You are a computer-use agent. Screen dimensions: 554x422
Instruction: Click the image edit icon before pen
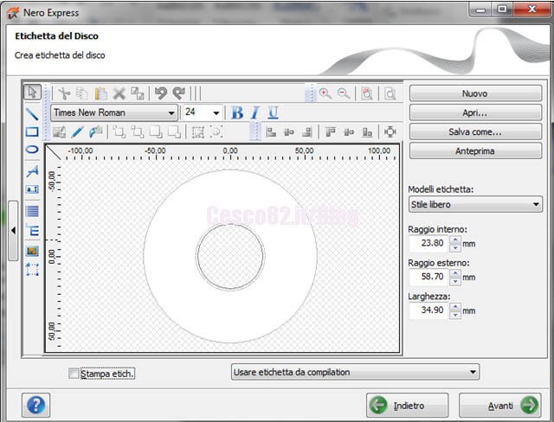coord(59,132)
